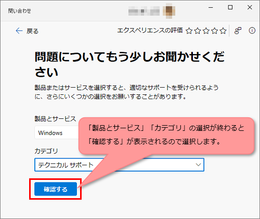This screenshot has height=219, width=260.
Task: Maximize the 問い合わせ window
Action: (x=230, y=7)
